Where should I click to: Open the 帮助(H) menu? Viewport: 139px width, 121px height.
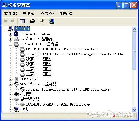tap(66, 14)
